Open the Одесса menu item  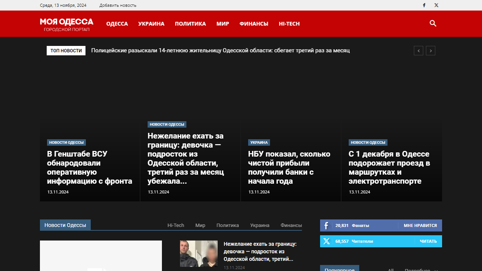[117, 24]
